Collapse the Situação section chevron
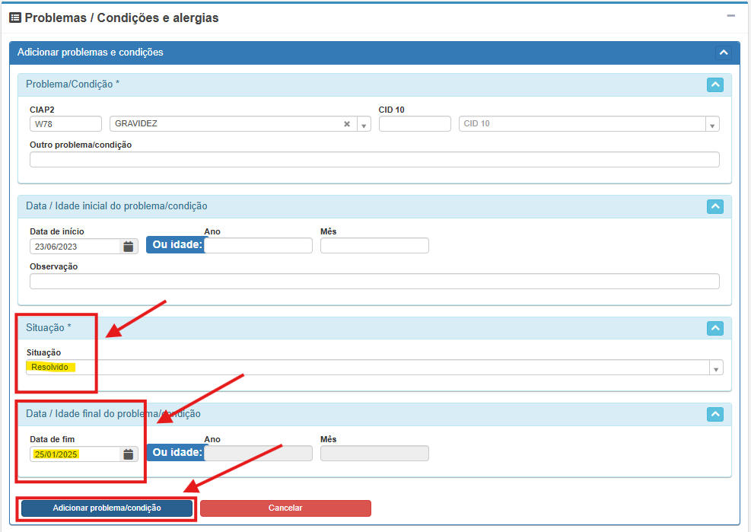 pyautogui.click(x=714, y=328)
